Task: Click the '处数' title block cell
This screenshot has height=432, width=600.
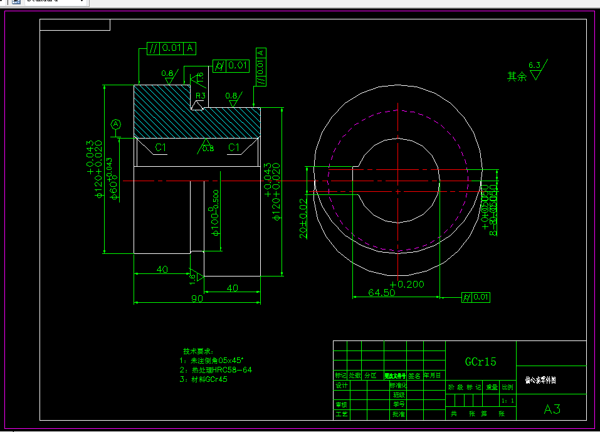Action: click(355, 376)
